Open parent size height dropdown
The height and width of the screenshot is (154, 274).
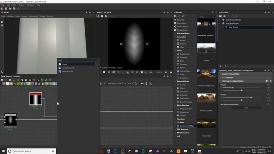click(x=130, y=84)
